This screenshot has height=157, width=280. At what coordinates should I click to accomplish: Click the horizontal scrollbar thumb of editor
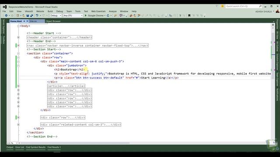click(75, 143)
